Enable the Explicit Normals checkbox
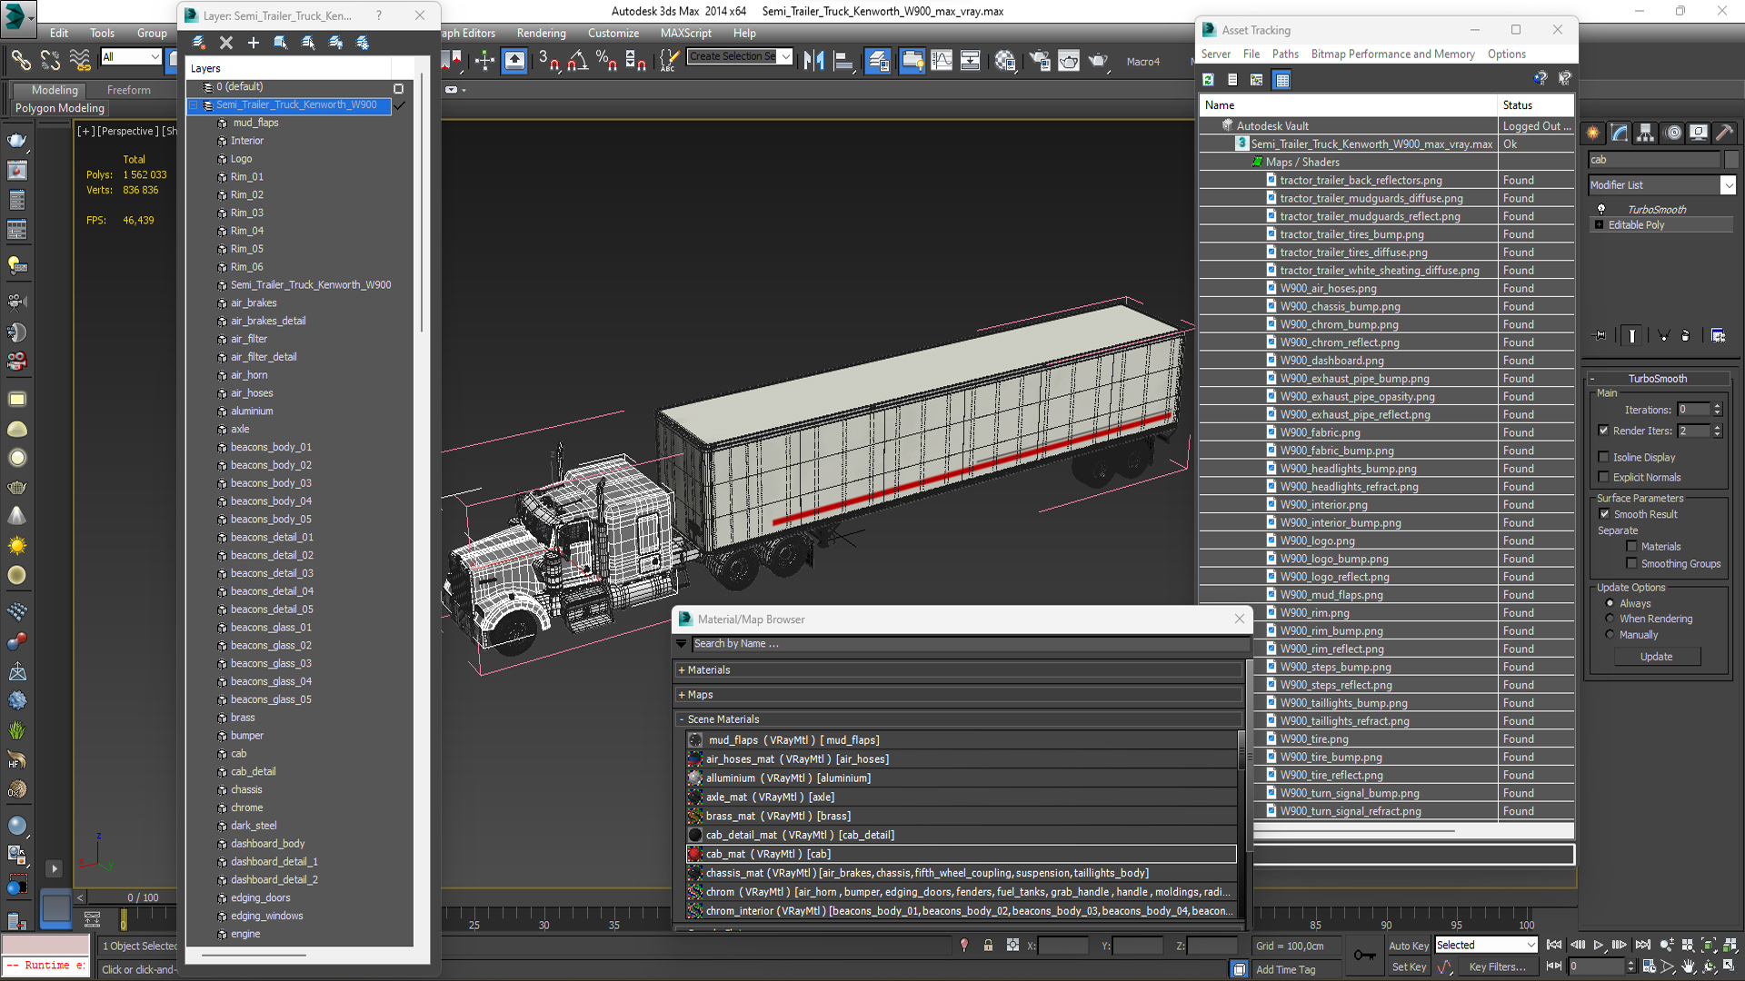The height and width of the screenshot is (981, 1745). [1603, 477]
